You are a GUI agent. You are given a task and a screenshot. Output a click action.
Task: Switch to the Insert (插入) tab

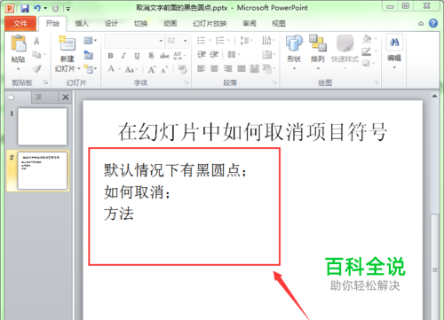pos(82,23)
